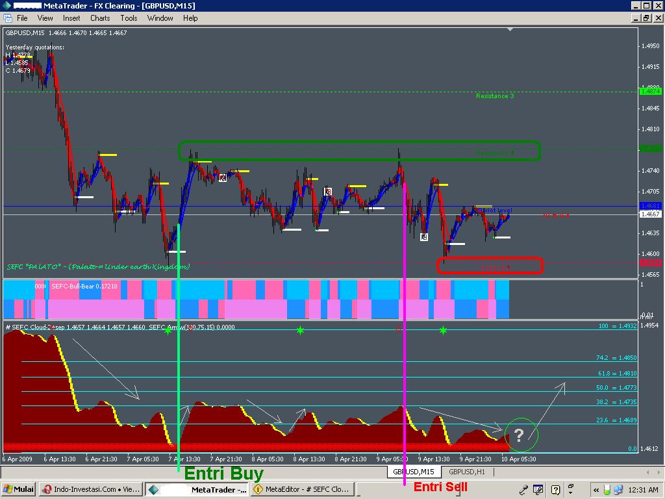This screenshot has width=665, height=499.
Task: Click the MetaTrader app icon in title bar
Action: tap(6, 5)
